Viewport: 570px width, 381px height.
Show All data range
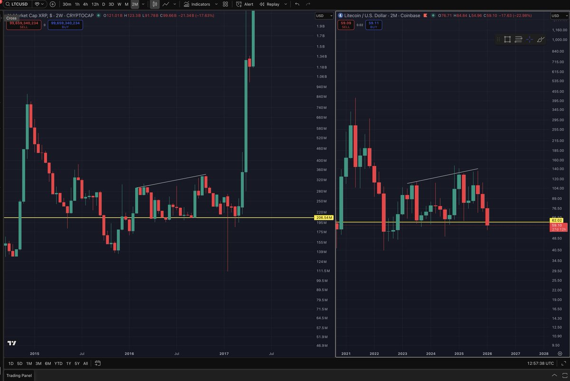[85, 363]
